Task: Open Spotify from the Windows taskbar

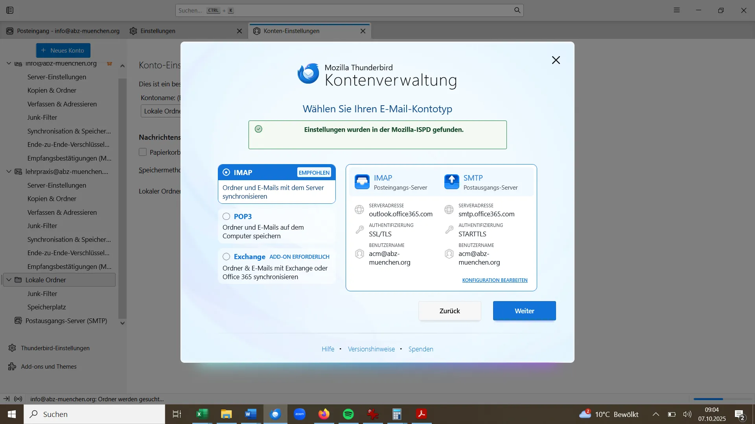Action: (348, 414)
